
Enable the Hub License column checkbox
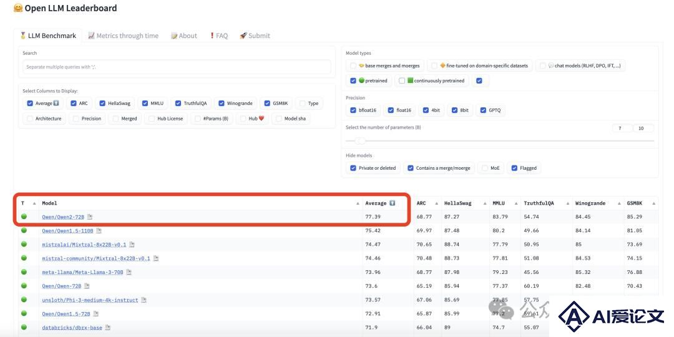[152, 118]
